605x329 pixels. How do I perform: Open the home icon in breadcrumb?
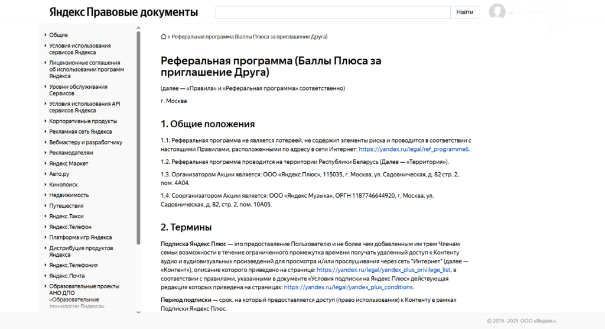pyautogui.click(x=164, y=37)
